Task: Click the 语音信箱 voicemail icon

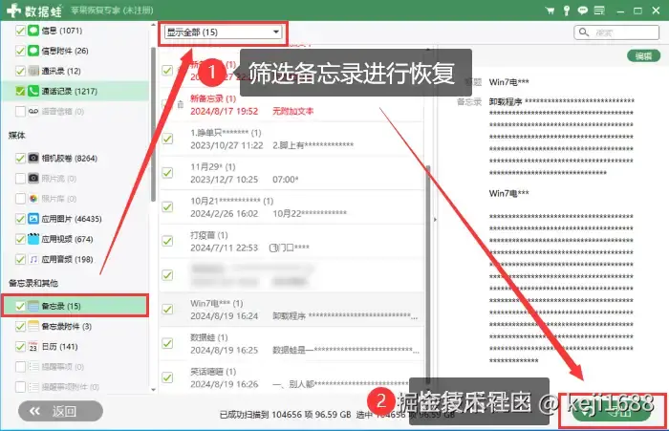Action: [x=33, y=112]
